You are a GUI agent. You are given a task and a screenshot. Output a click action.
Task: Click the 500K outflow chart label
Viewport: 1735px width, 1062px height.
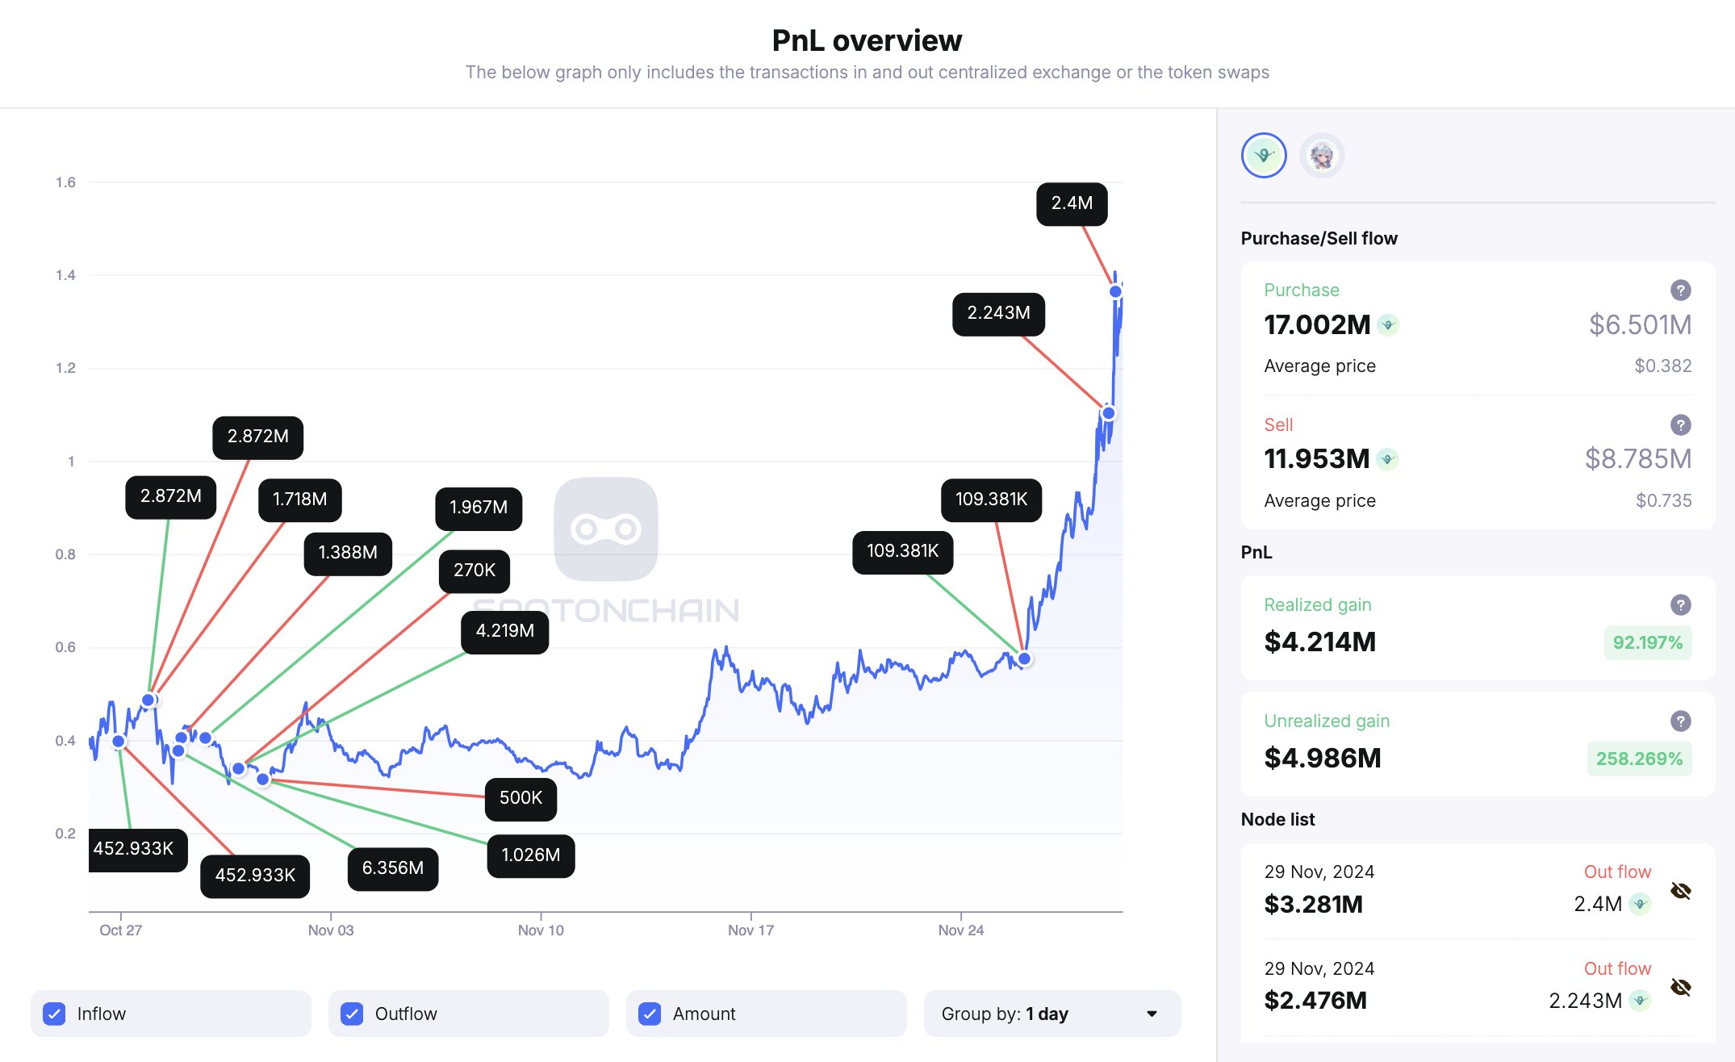pos(520,798)
